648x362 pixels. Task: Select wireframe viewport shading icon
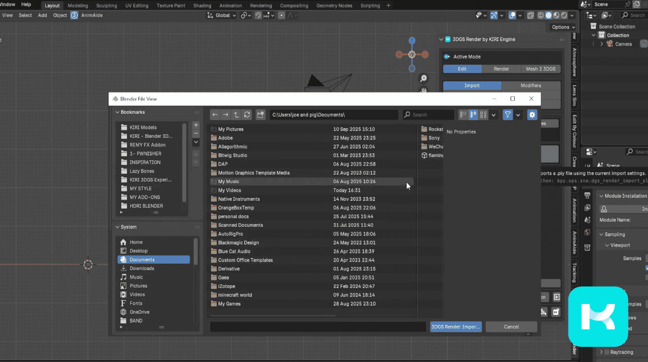click(541, 15)
